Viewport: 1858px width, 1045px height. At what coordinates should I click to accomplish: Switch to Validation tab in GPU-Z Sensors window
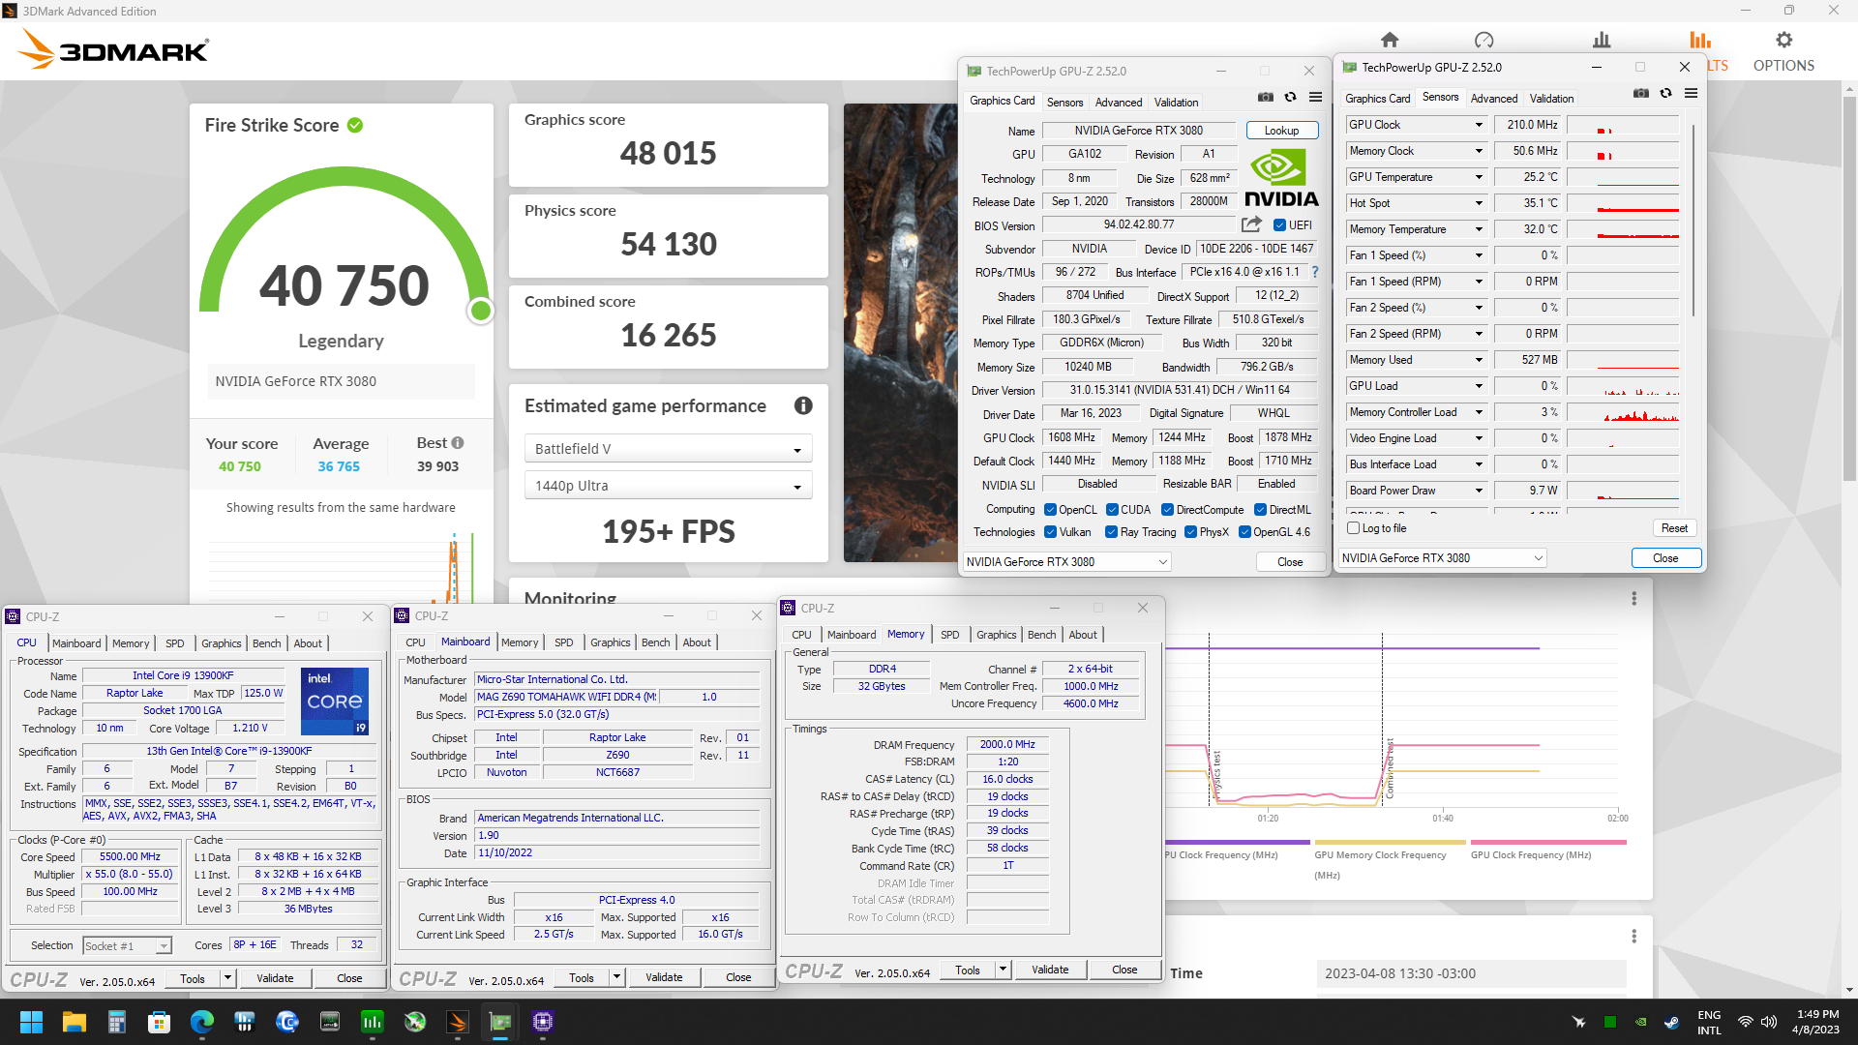tap(1551, 99)
